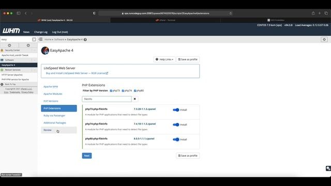
Task: Open the chat support icon at bottom right
Action: pos(328,168)
